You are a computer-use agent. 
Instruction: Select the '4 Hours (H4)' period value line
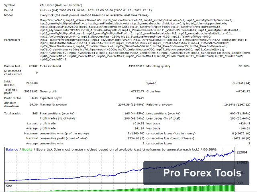point(96,10)
